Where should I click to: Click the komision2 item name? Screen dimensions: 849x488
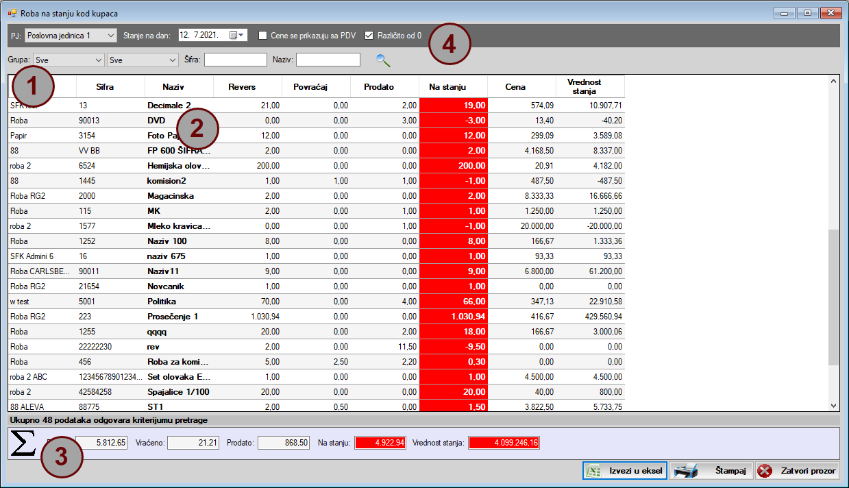pyautogui.click(x=167, y=181)
